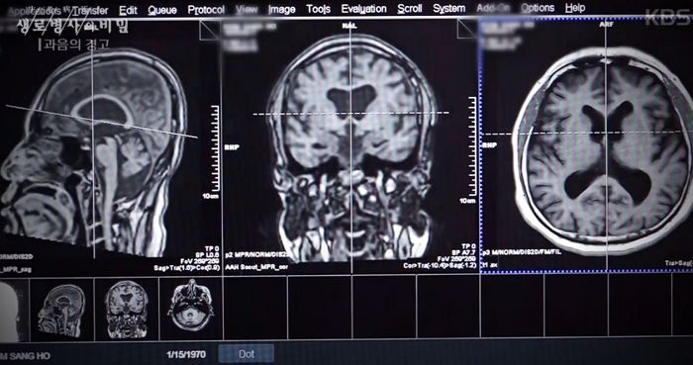
Task: Open the Protocol menu
Action: [x=206, y=10]
